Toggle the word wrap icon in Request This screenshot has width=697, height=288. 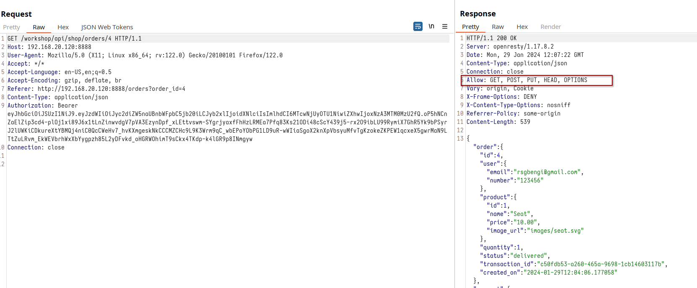click(x=418, y=26)
